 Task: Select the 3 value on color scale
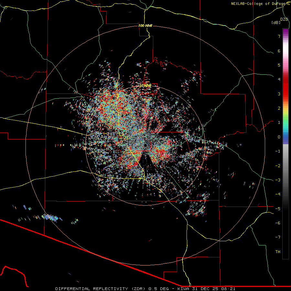pos(279,94)
